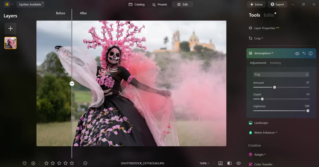Viewport: 319px width, 167px height.
Task: Toggle Atmosphere effect visibility
Action: tap(297, 53)
